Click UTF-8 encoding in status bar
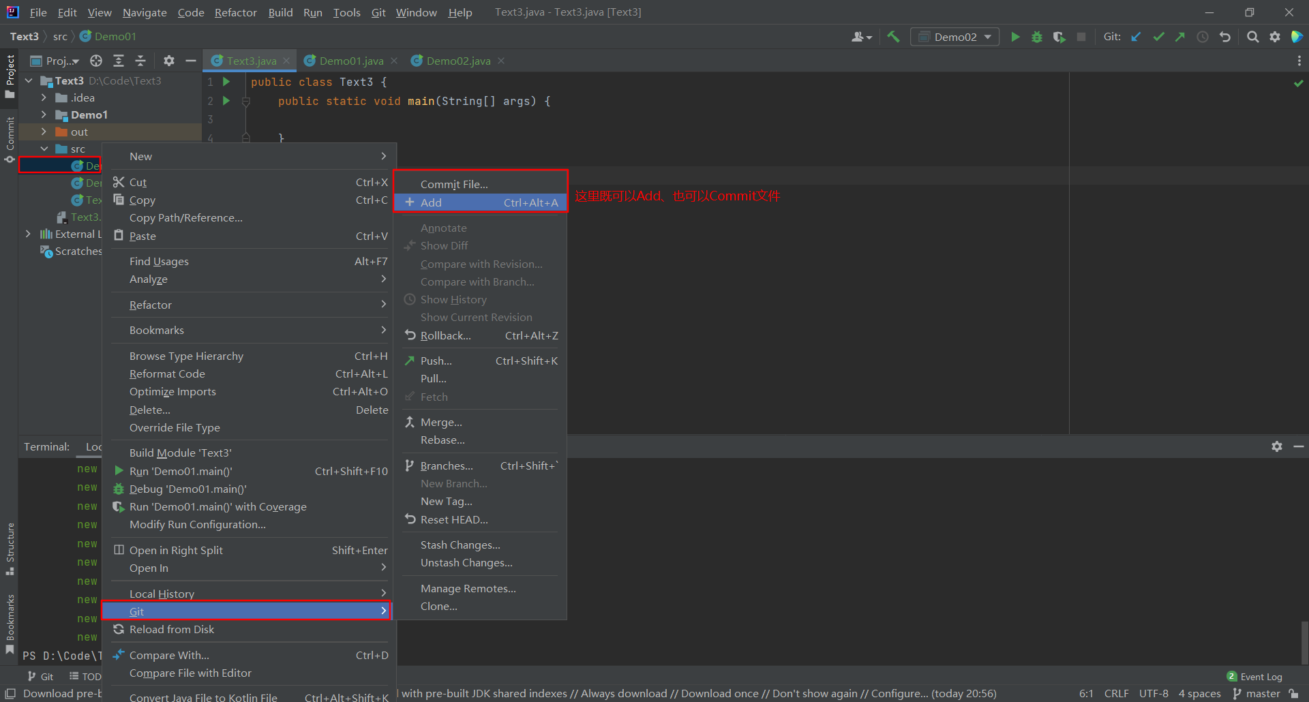Screen dimensions: 1309x702 click(1154, 693)
